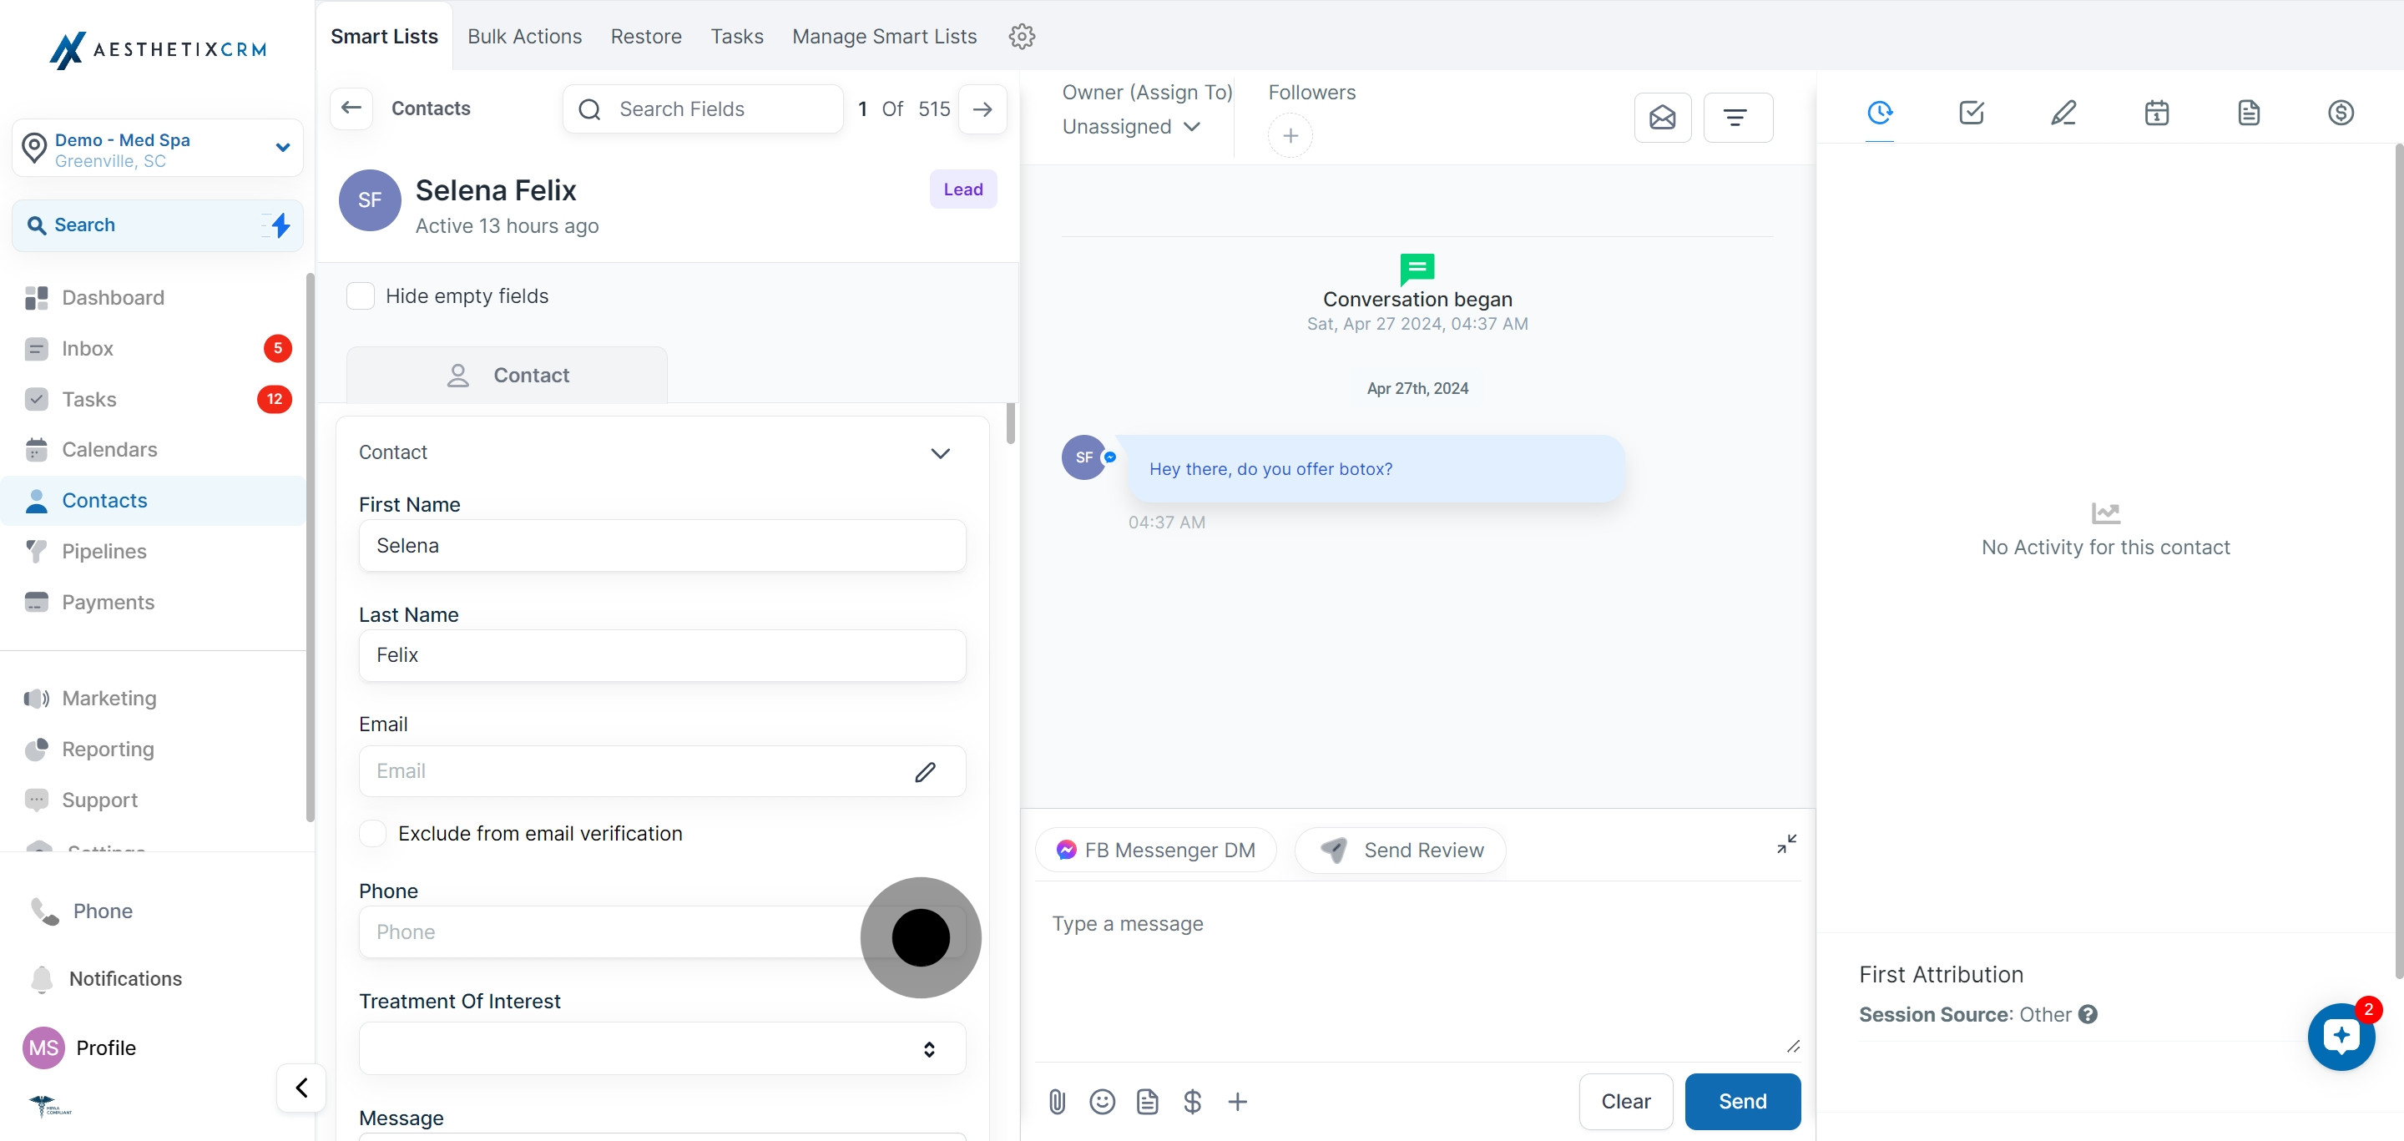Open the Notes pencil tab icon

2063,113
